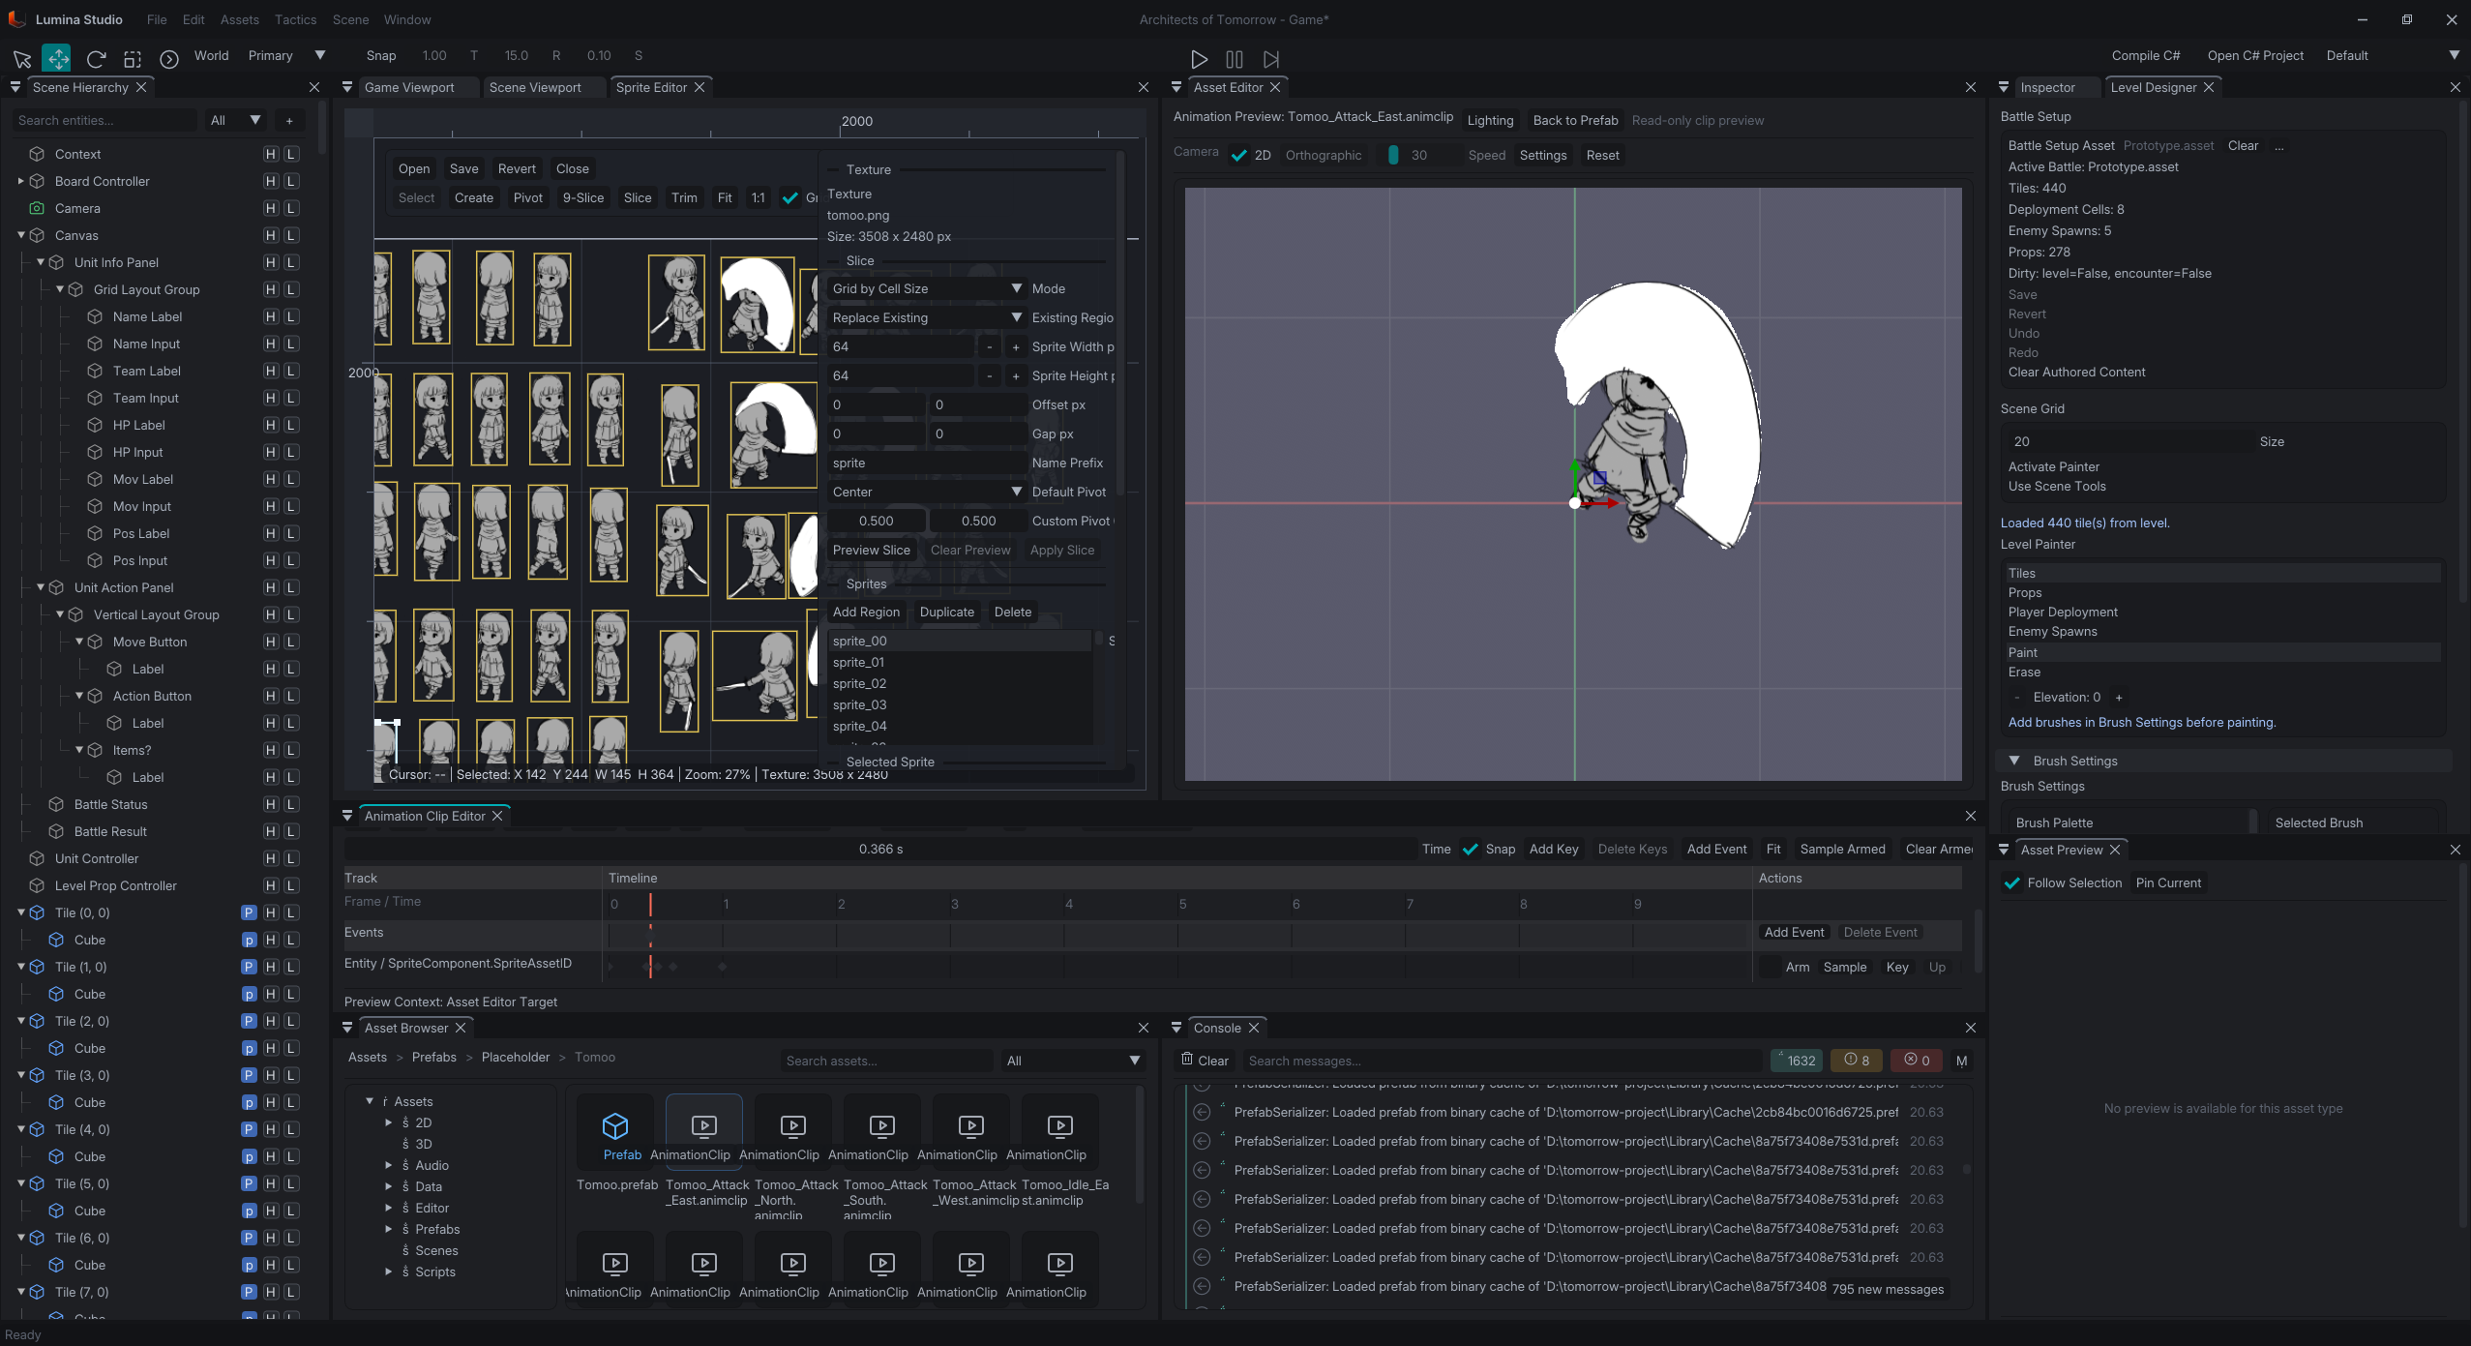Close the Sprite Editor tab
This screenshot has width=2471, height=1346.
tap(700, 87)
